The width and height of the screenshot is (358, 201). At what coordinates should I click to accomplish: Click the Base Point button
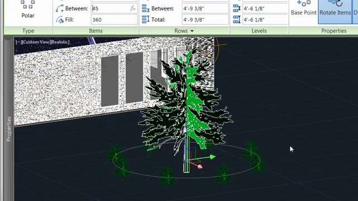(304, 9)
